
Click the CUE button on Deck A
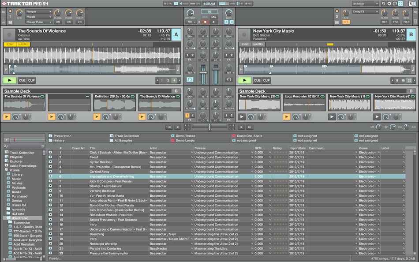click(x=22, y=80)
